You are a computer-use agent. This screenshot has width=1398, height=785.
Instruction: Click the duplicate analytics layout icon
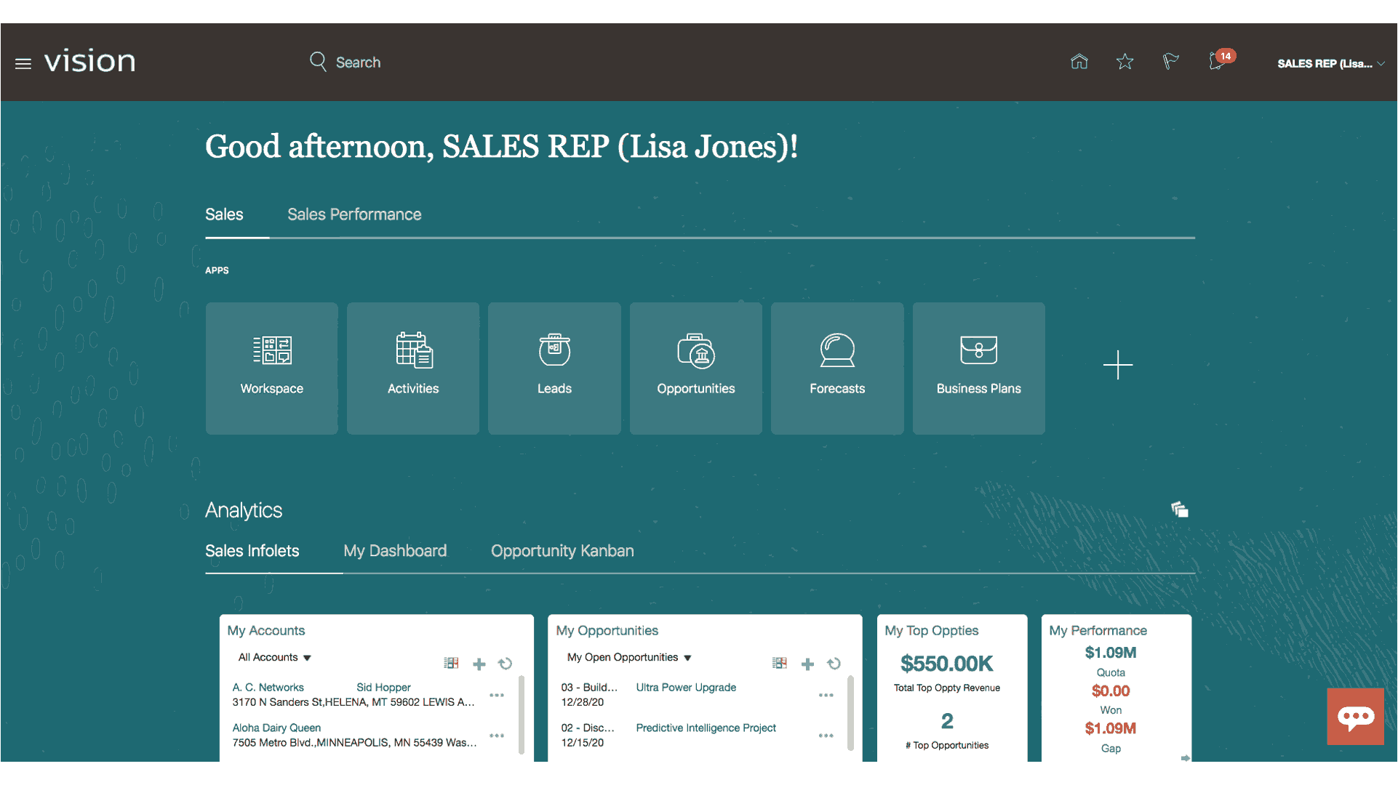[1178, 510]
